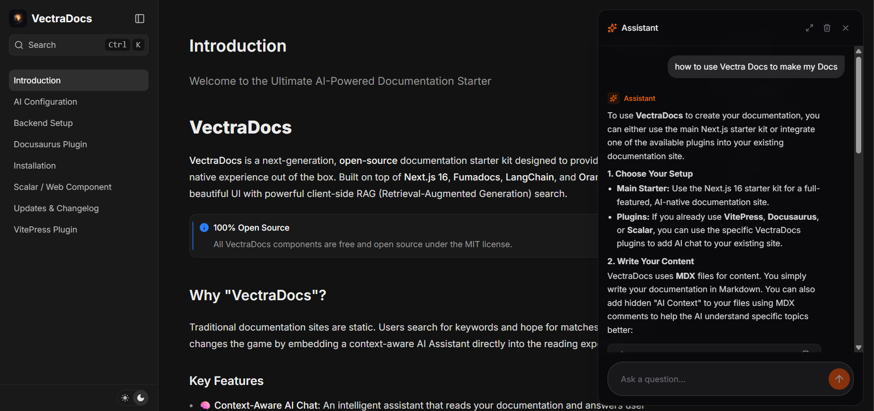
Task: Click the brain emoji icon beside Context-Aware AI Chat
Action: tap(205, 405)
